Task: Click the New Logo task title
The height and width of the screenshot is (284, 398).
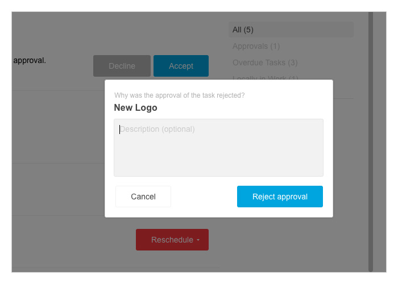Action: (x=135, y=107)
